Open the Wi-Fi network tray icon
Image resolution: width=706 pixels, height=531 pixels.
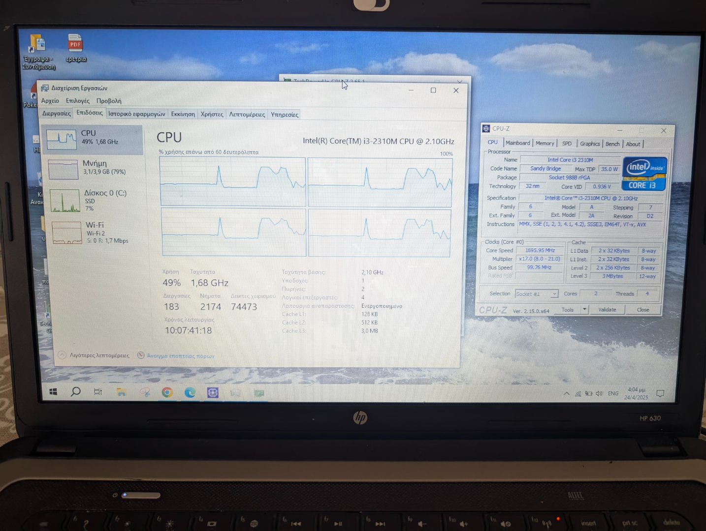[578, 393]
